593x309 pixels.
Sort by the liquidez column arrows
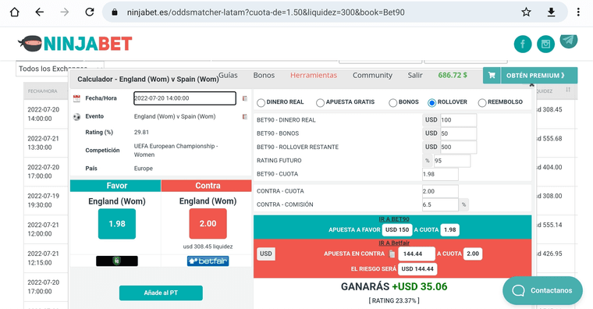tap(568, 90)
